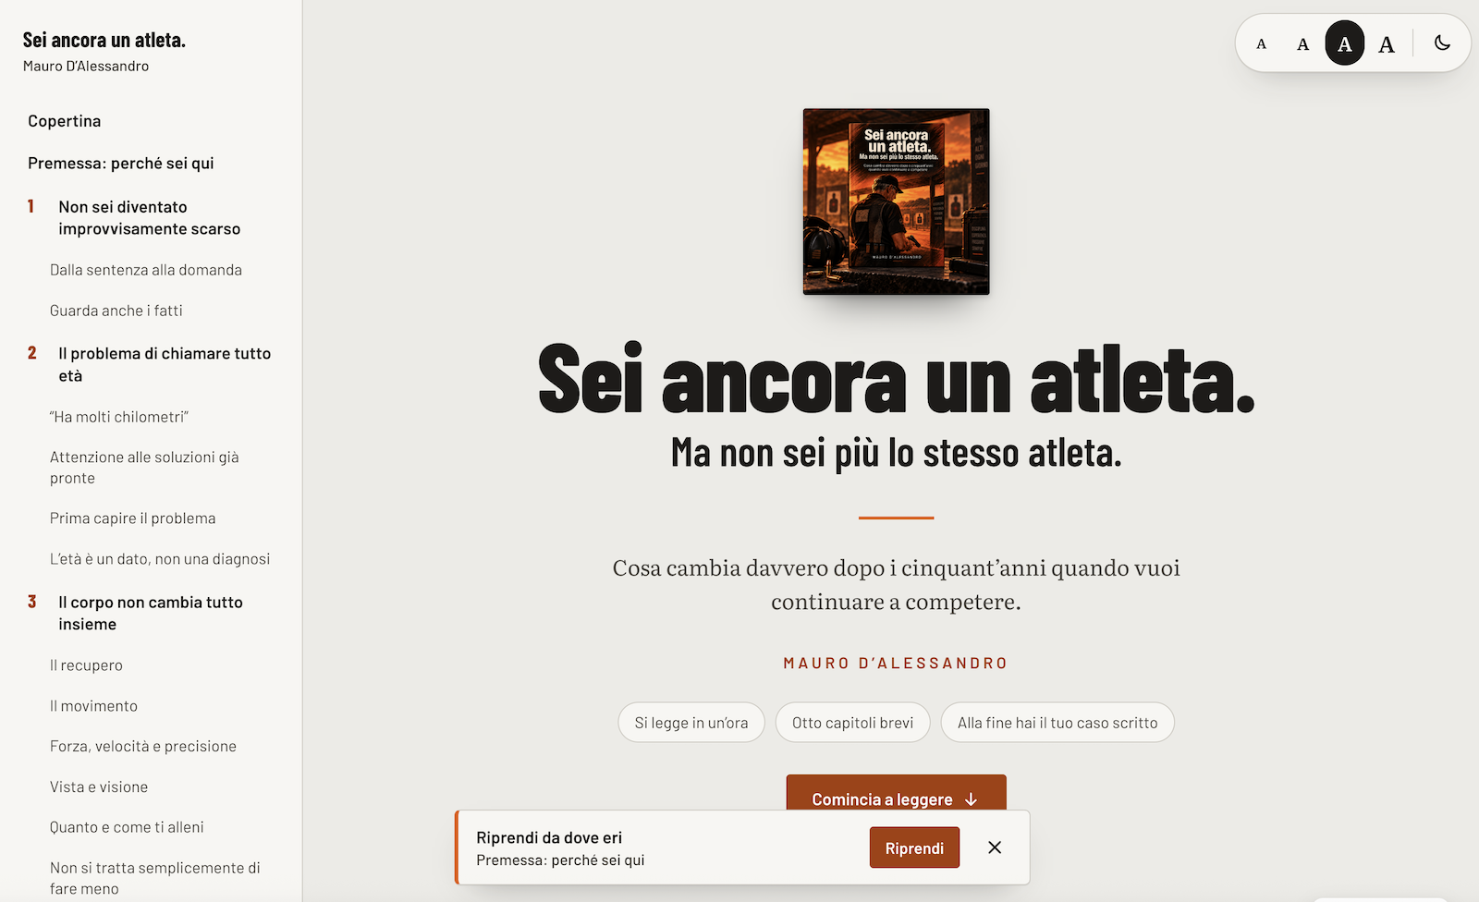Image resolution: width=1479 pixels, height=902 pixels.
Task: Go to '"Ha molti chilometri"' section
Action: coord(119,417)
